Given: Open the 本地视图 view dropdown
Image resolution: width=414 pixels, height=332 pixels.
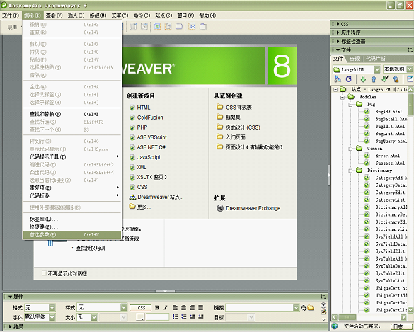Looking at the screenshot, I should [409, 69].
